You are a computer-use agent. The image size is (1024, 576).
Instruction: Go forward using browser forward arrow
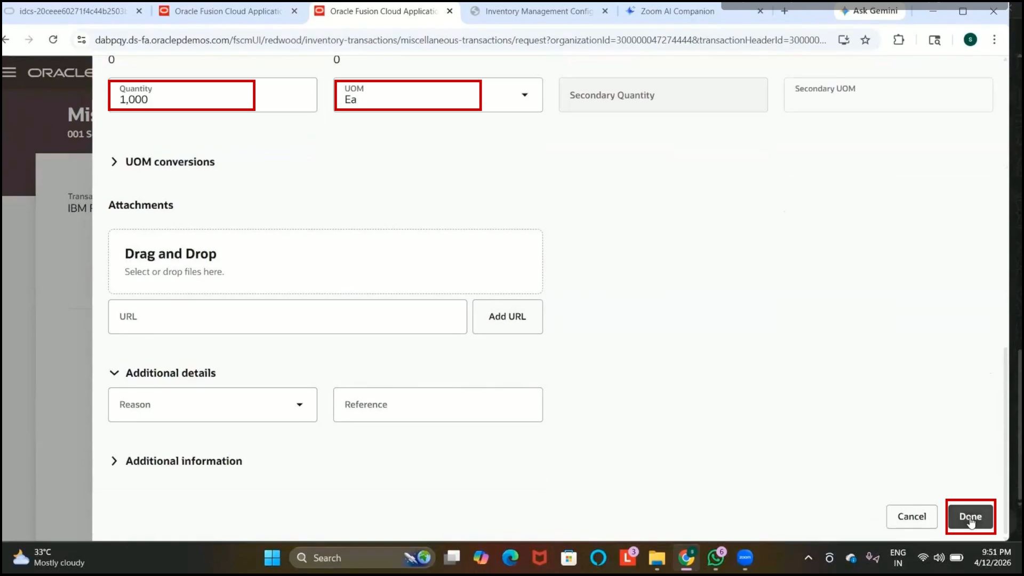pyautogui.click(x=29, y=39)
